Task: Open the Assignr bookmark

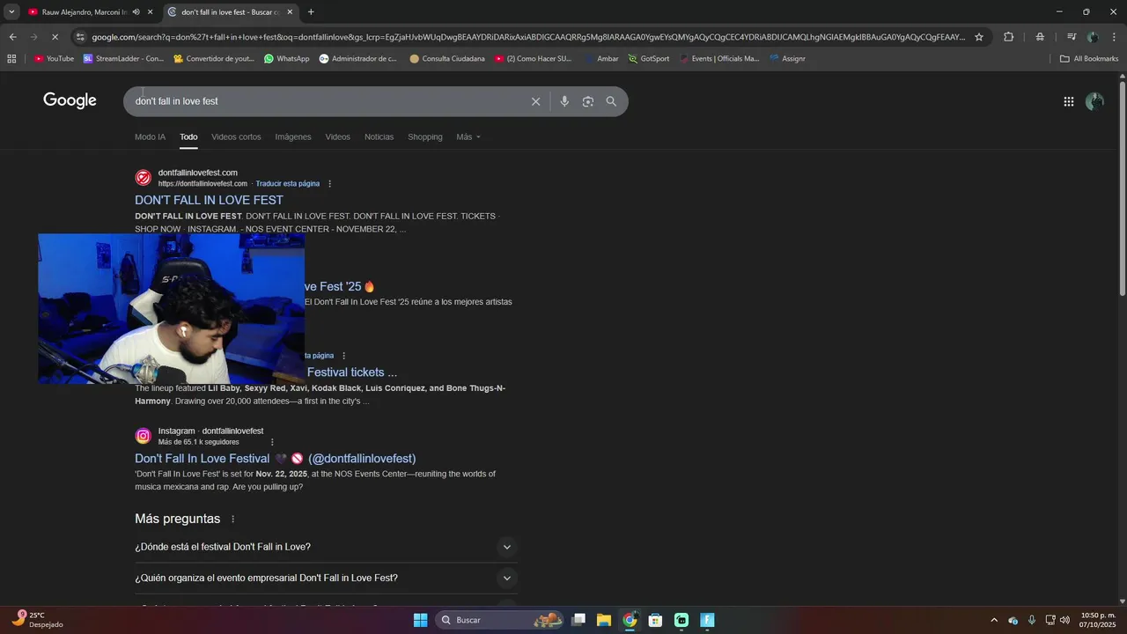Action: pos(786,59)
